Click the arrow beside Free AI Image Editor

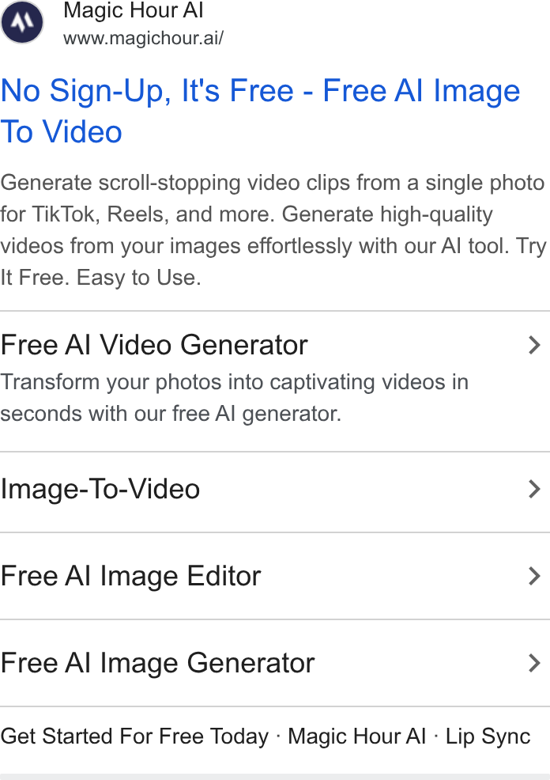point(534,576)
